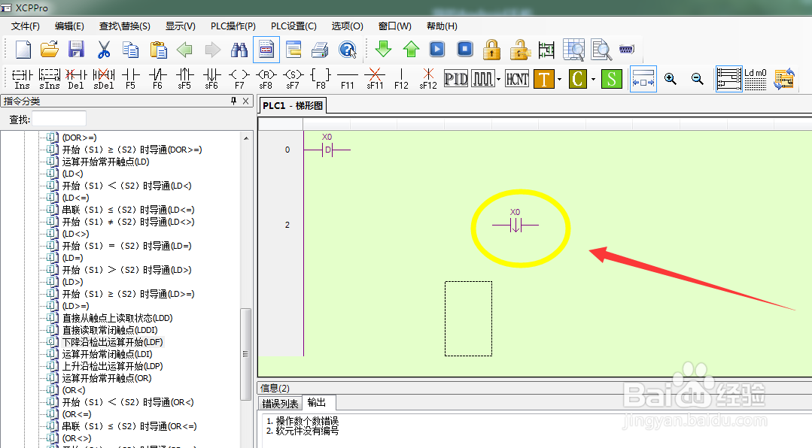Copy selection using the copy icon
Image resolution: width=812 pixels, height=448 pixels.
(x=130, y=50)
